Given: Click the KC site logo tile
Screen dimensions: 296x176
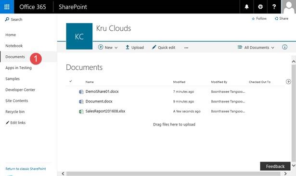Looking at the screenshot, I should 79,36.
